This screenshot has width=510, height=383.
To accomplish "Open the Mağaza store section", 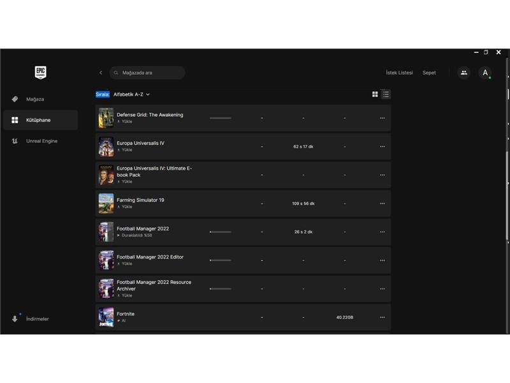I will [x=41, y=99].
